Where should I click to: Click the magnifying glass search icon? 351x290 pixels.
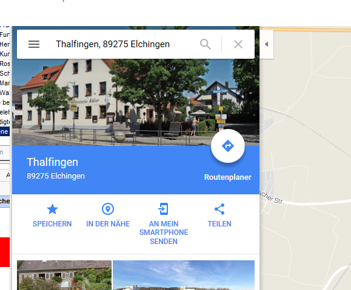(206, 44)
